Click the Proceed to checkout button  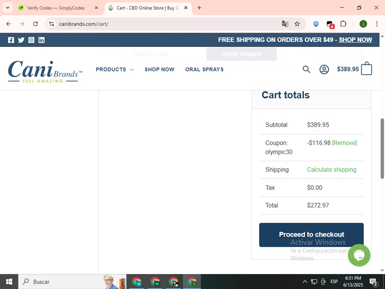pos(311,235)
